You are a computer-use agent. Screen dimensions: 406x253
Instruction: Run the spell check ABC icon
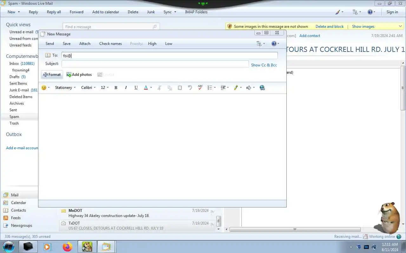(x=200, y=88)
